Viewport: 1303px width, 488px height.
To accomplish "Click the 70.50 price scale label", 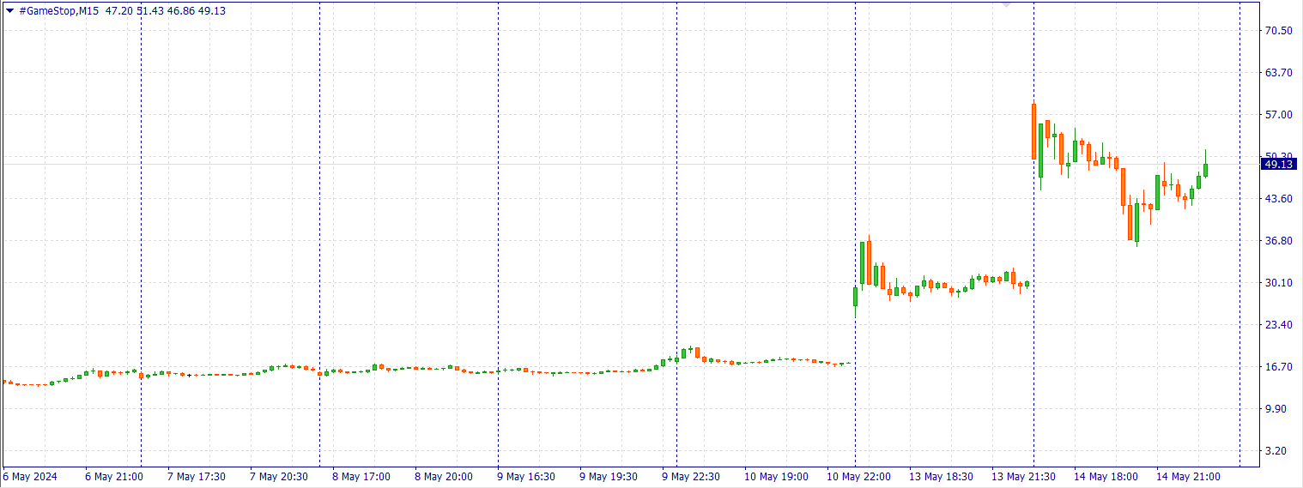I will 1278,31.
